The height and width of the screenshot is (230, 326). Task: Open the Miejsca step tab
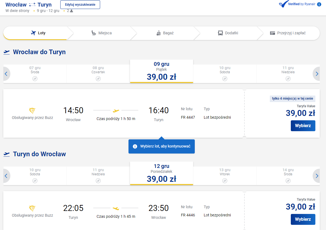(102, 33)
